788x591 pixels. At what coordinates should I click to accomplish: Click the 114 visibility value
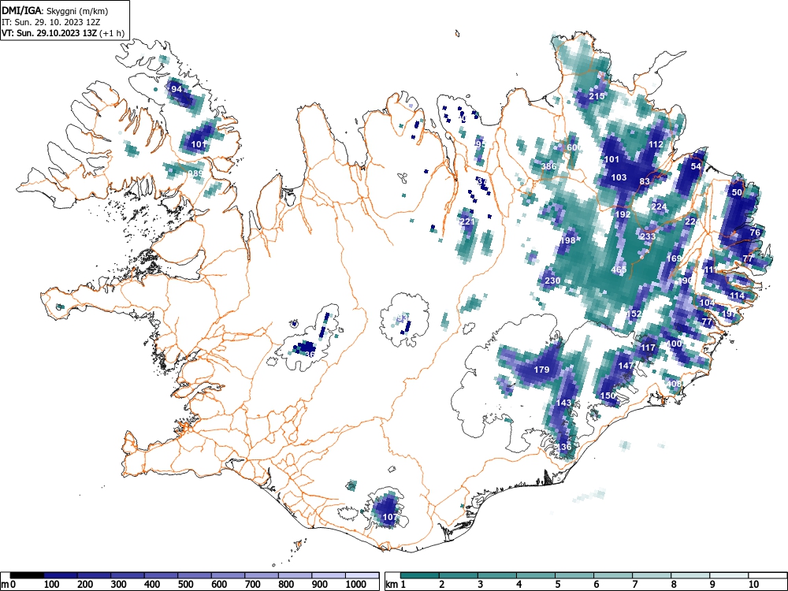pos(737,295)
